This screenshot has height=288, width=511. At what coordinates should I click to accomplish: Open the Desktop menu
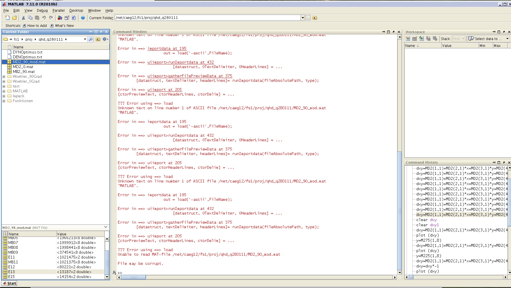[x=76, y=11]
